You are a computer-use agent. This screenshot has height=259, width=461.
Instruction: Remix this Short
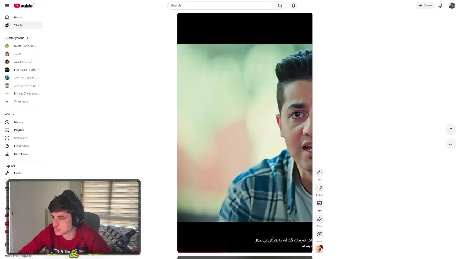pos(319,234)
